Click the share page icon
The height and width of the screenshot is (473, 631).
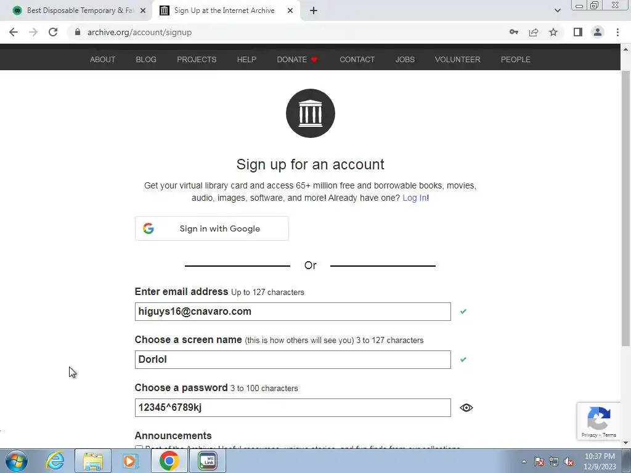[534, 32]
